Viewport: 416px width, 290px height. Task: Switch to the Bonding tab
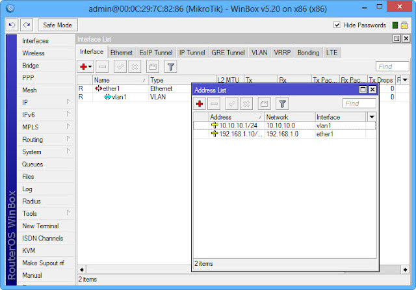click(x=308, y=53)
